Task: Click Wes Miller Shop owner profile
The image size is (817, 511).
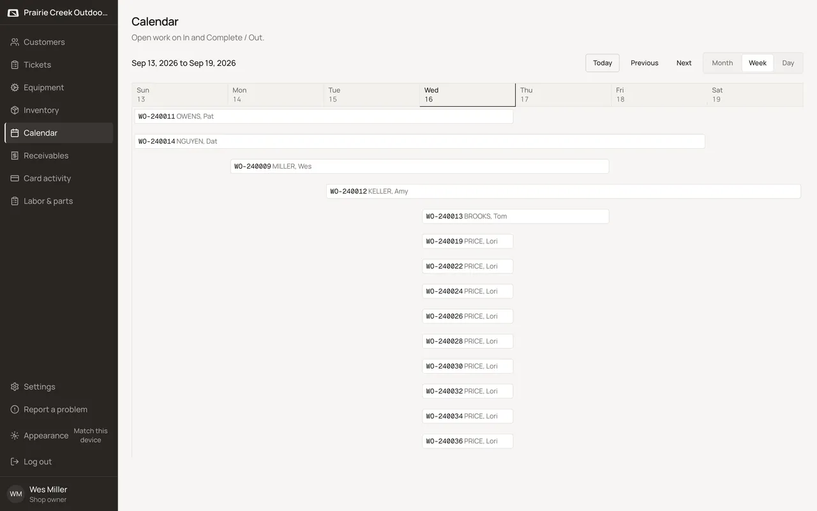Action: 59,494
